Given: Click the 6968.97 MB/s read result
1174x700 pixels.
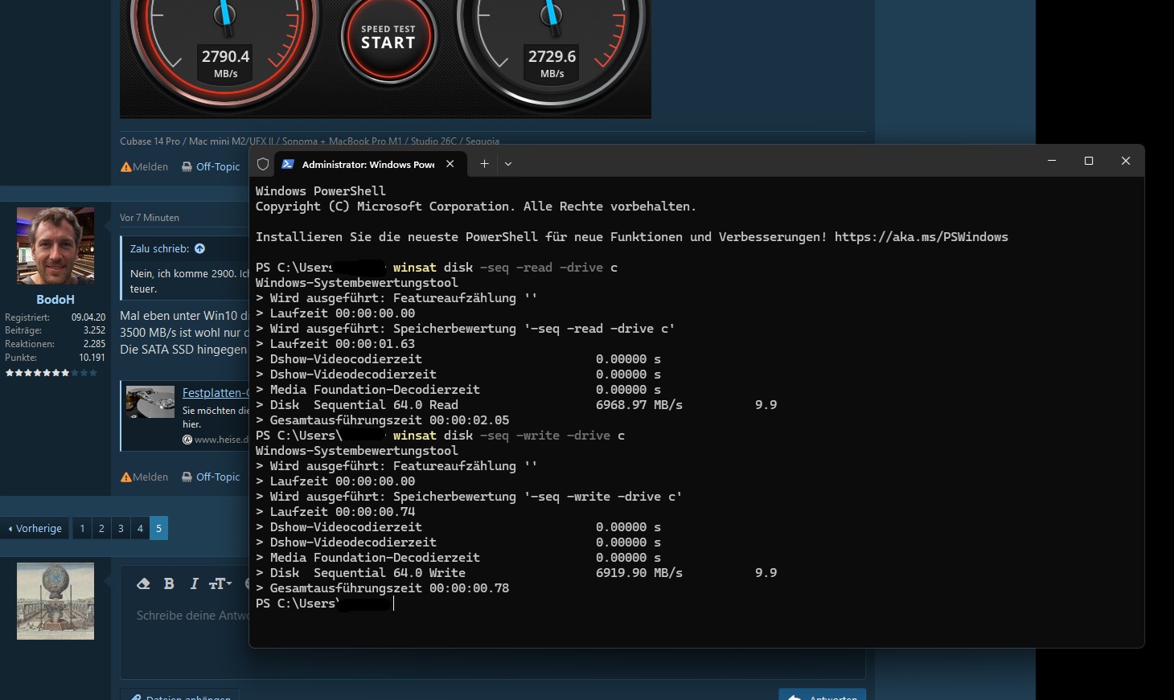Looking at the screenshot, I should tap(639, 405).
